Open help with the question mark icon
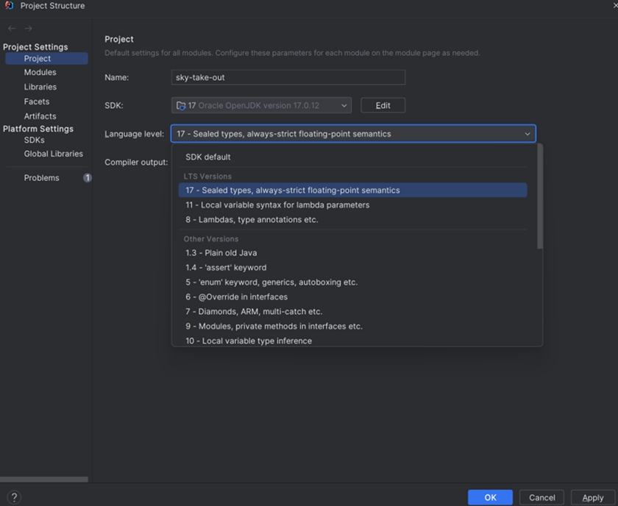This screenshot has width=618, height=506. click(14, 497)
